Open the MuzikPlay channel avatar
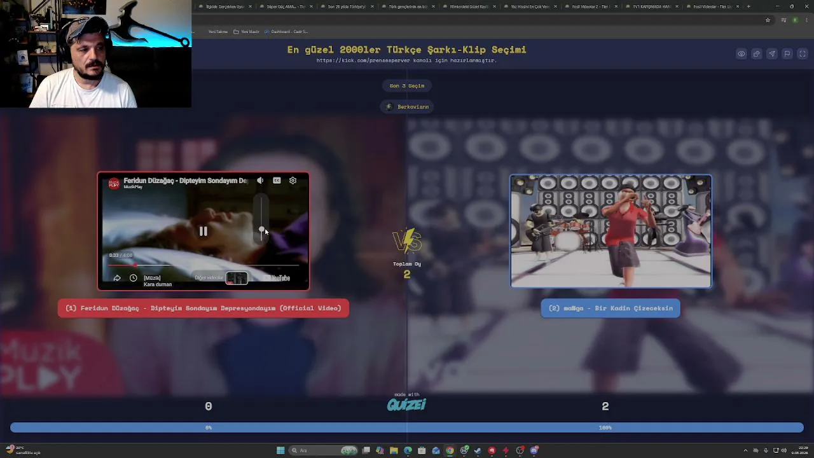The height and width of the screenshot is (458, 814). 114,183
